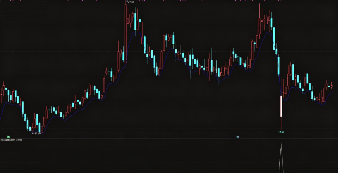This screenshot has width=338, height=173.
Task: Select the last red candle on the right edge
Action: point(332,86)
